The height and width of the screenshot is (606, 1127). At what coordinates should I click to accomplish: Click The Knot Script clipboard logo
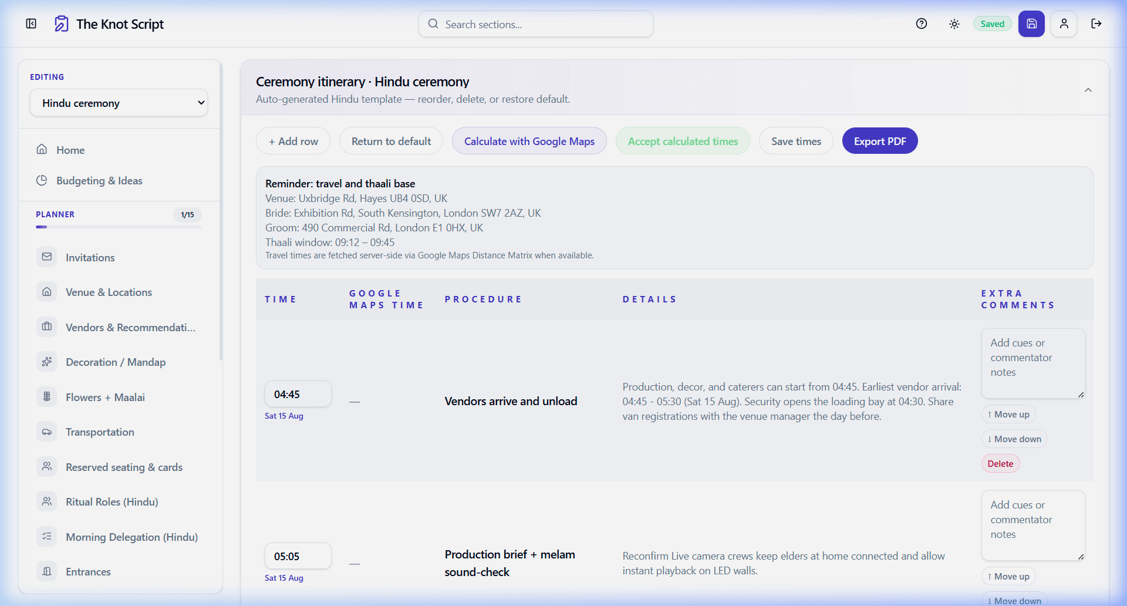pos(62,23)
